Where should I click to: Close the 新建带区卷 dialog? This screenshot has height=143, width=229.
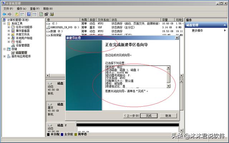(x=177, y=38)
